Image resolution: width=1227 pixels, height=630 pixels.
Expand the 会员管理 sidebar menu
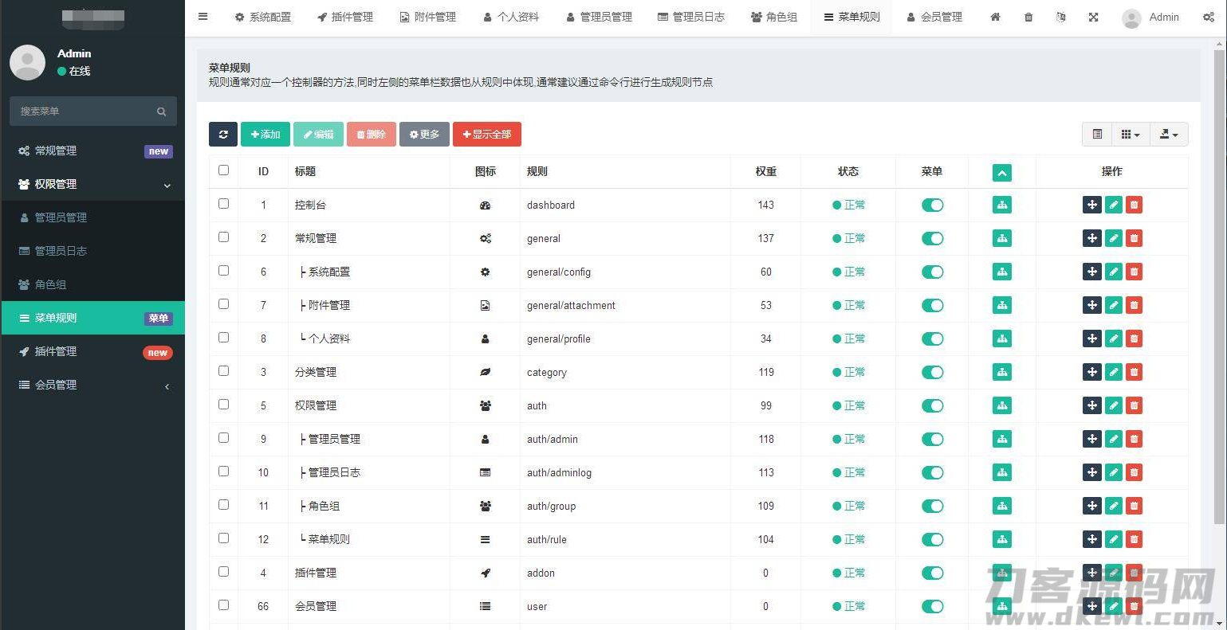pyautogui.click(x=92, y=385)
